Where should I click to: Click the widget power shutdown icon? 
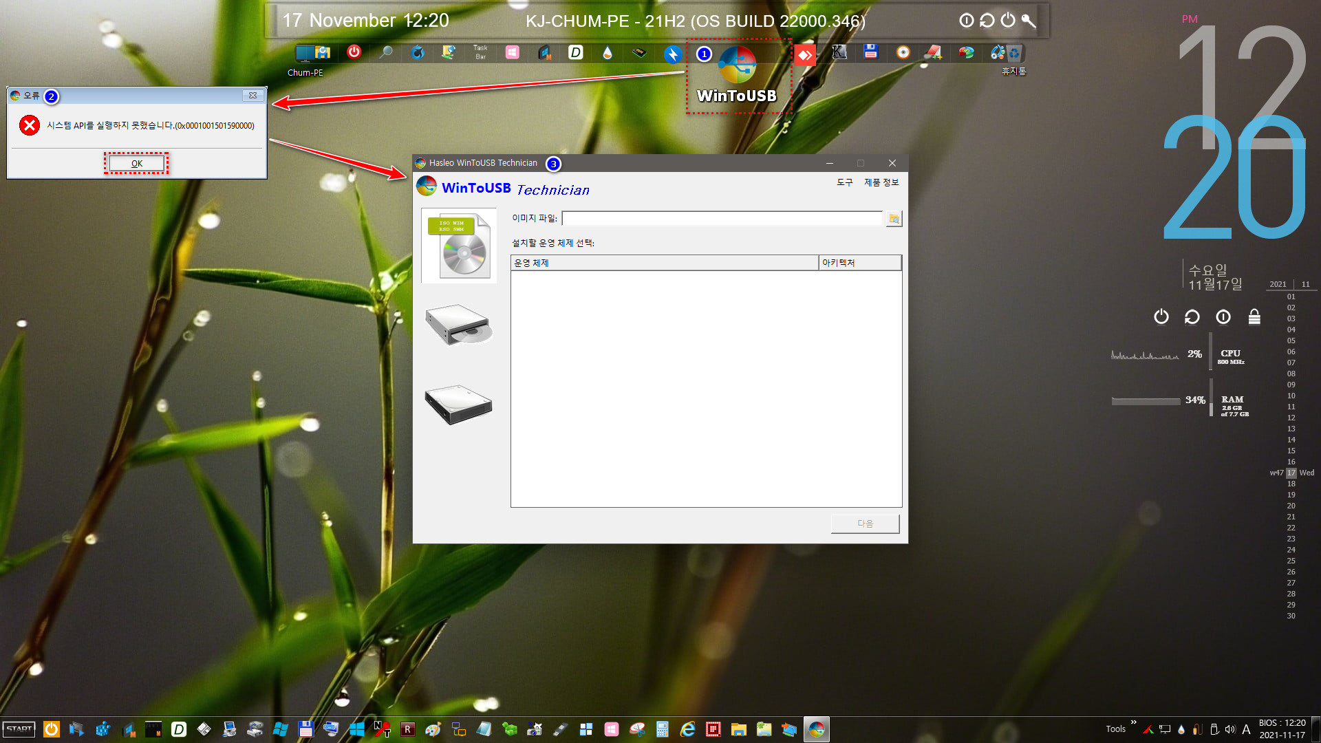[1161, 316]
